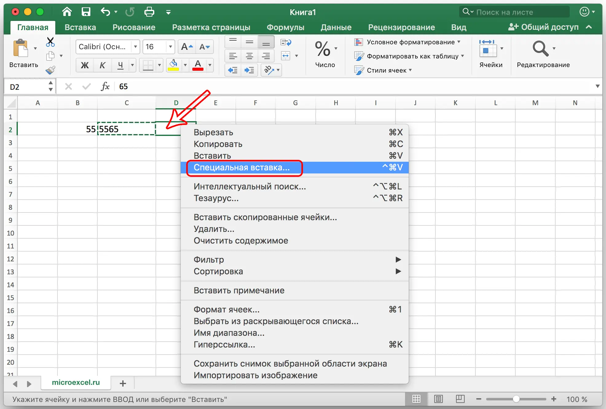Open Форматировать как таблицу dropdown
The height and width of the screenshot is (409, 606).
click(x=410, y=56)
